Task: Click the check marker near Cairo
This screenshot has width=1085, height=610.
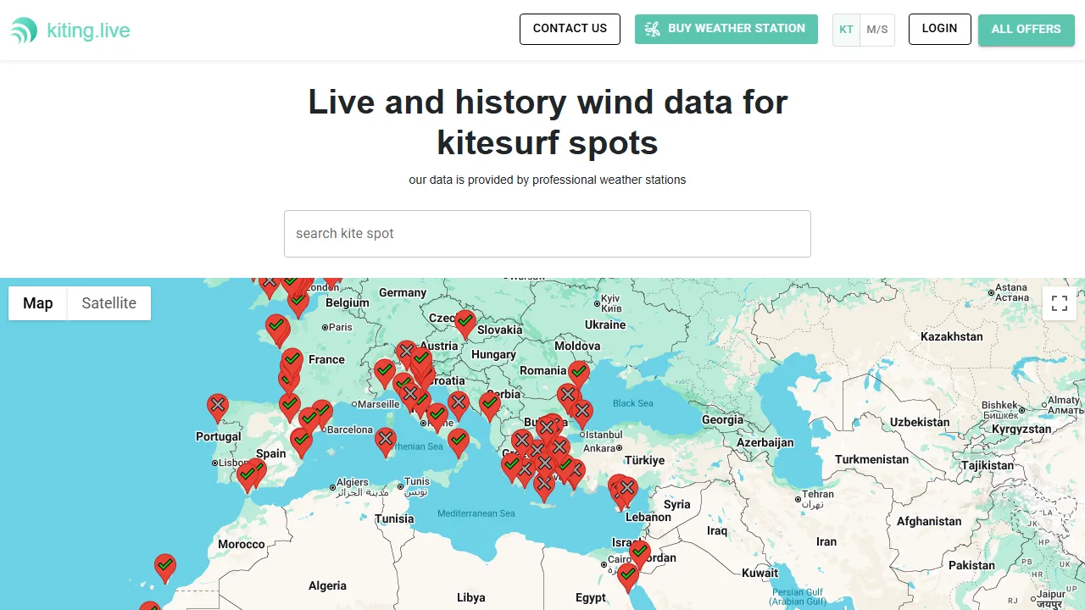Action: click(x=640, y=552)
